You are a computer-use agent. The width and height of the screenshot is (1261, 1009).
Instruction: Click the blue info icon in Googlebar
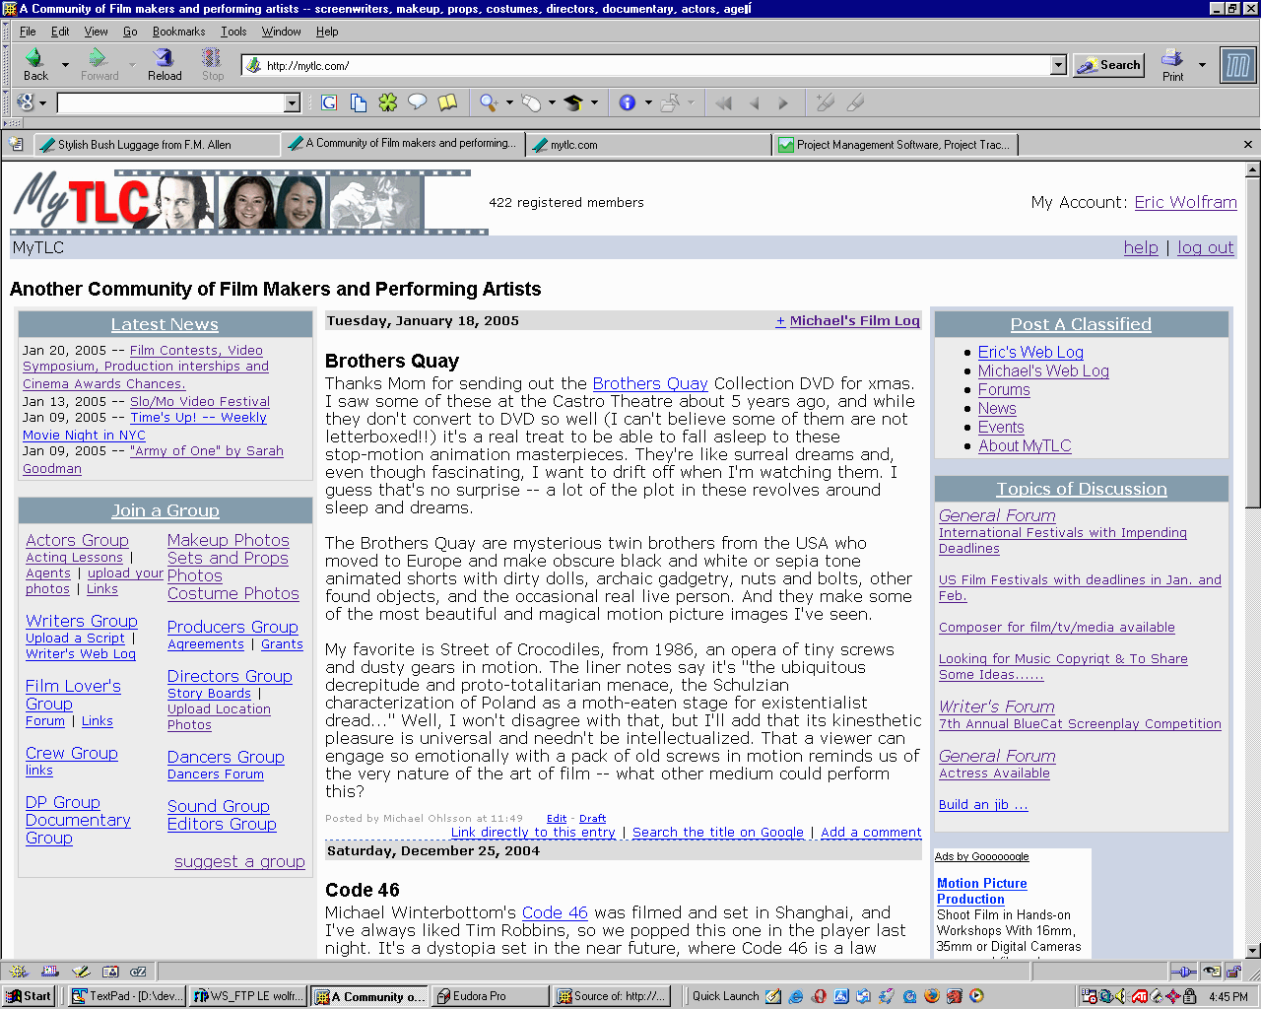[x=627, y=102]
